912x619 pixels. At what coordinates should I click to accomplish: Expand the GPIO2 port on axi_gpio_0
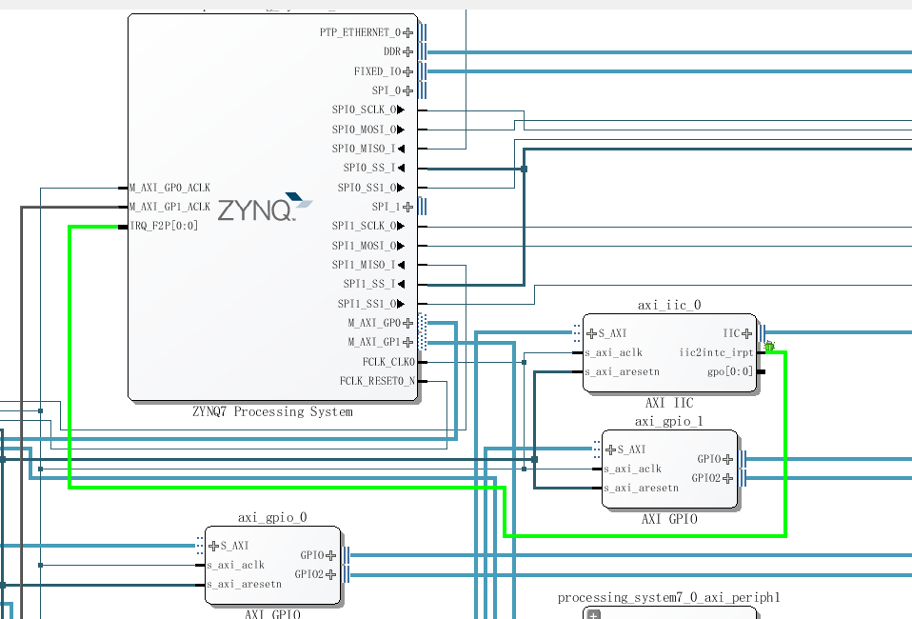click(331, 575)
